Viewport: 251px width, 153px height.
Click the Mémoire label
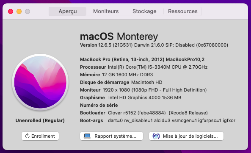pyautogui.click(x=90, y=75)
